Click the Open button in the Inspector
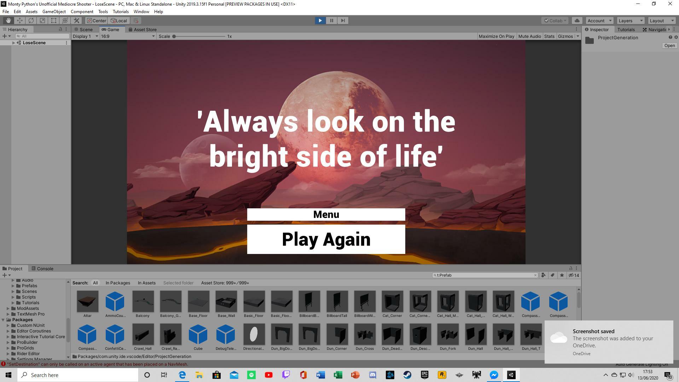Image resolution: width=679 pixels, height=382 pixels. tap(669, 46)
